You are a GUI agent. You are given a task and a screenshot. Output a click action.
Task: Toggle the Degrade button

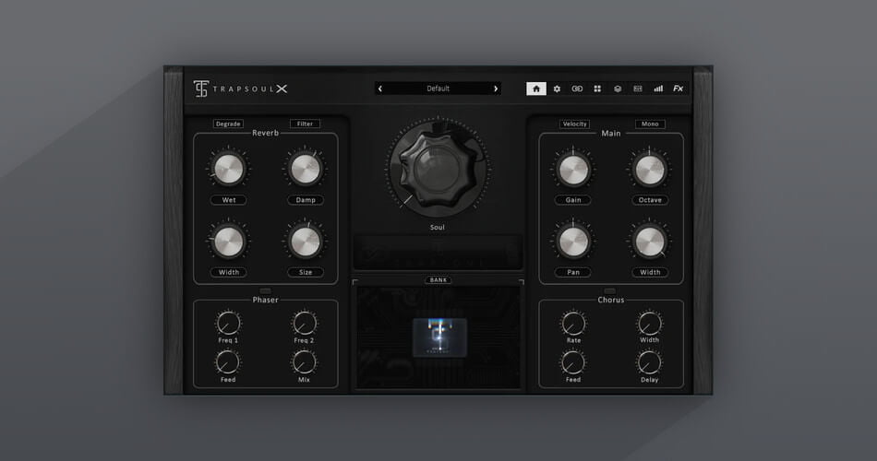[228, 124]
